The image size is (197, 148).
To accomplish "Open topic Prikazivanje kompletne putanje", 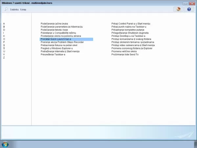I will [128, 30].
